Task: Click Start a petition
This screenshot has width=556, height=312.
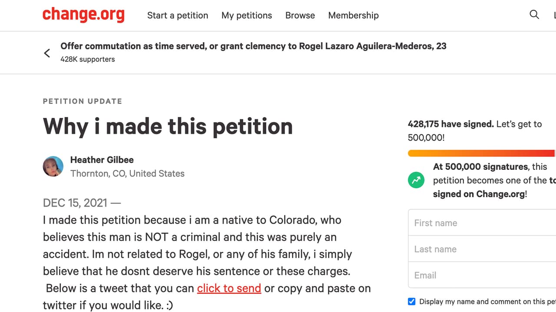Action: coord(178,15)
